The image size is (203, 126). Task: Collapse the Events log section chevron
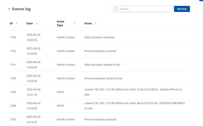click(9, 9)
